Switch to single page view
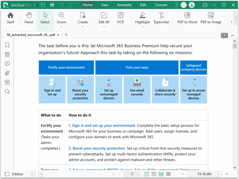239x179 pixels. coord(147,174)
